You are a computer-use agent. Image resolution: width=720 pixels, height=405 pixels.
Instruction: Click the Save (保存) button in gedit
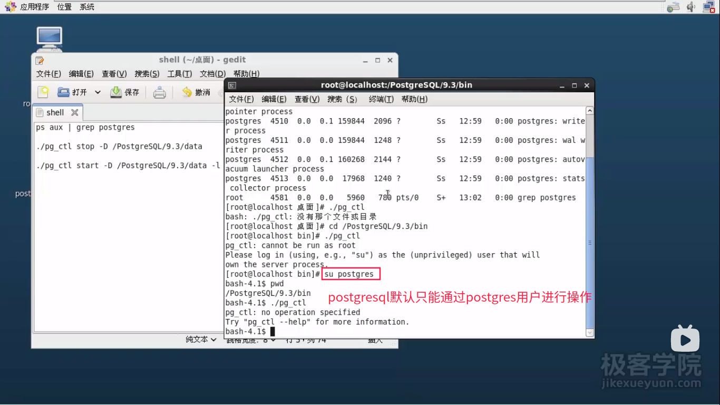[125, 92]
